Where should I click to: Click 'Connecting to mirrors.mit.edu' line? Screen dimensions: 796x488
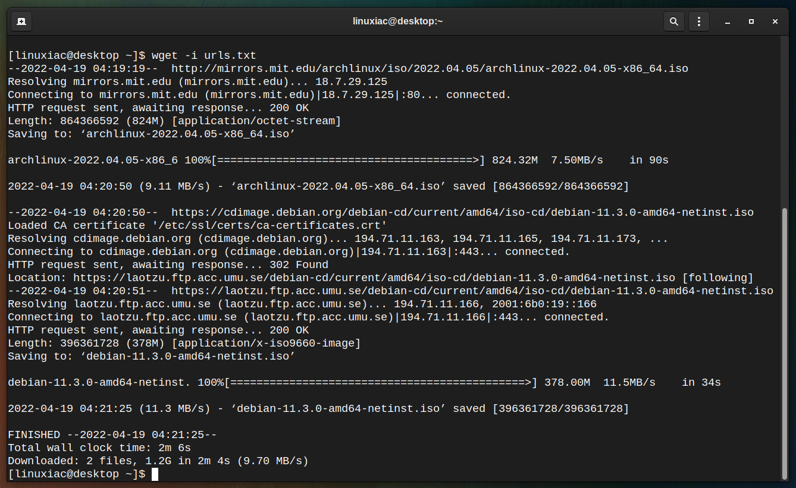tap(259, 95)
